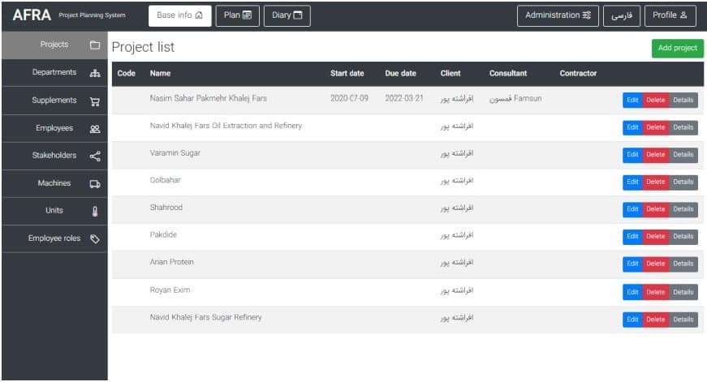
Task: Click the org-chart icon next to Departments
Action: coord(94,73)
